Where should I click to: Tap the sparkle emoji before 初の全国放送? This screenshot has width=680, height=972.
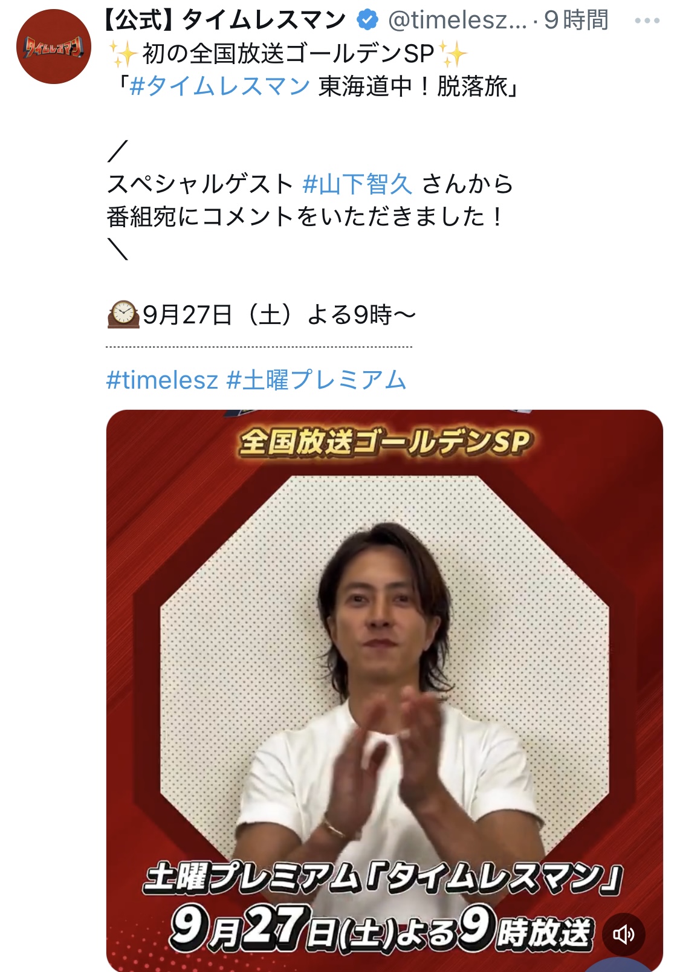click(x=123, y=54)
